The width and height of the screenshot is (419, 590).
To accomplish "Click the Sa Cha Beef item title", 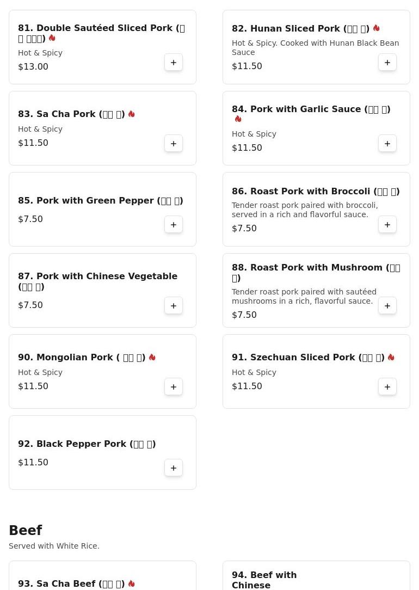I will point(71,583).
